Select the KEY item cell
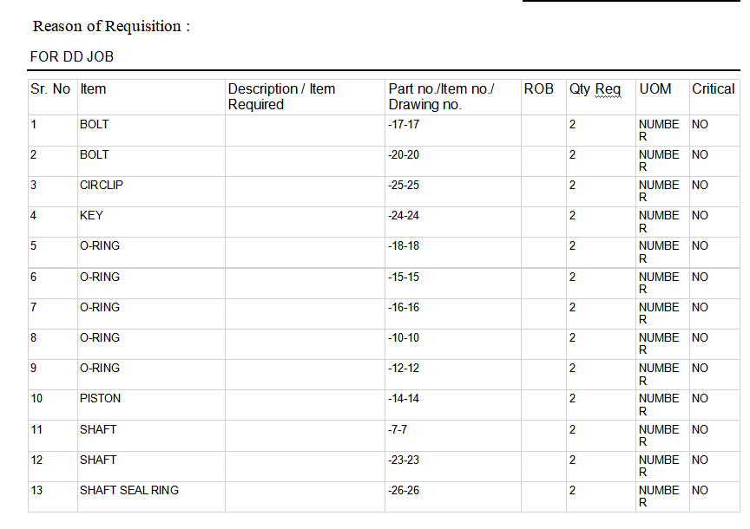The image size is (750, 529). (x=91, y=216)
